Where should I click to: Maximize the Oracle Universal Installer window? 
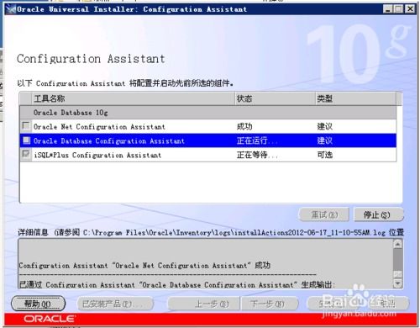pyautogui.click(x=398, y=9)
